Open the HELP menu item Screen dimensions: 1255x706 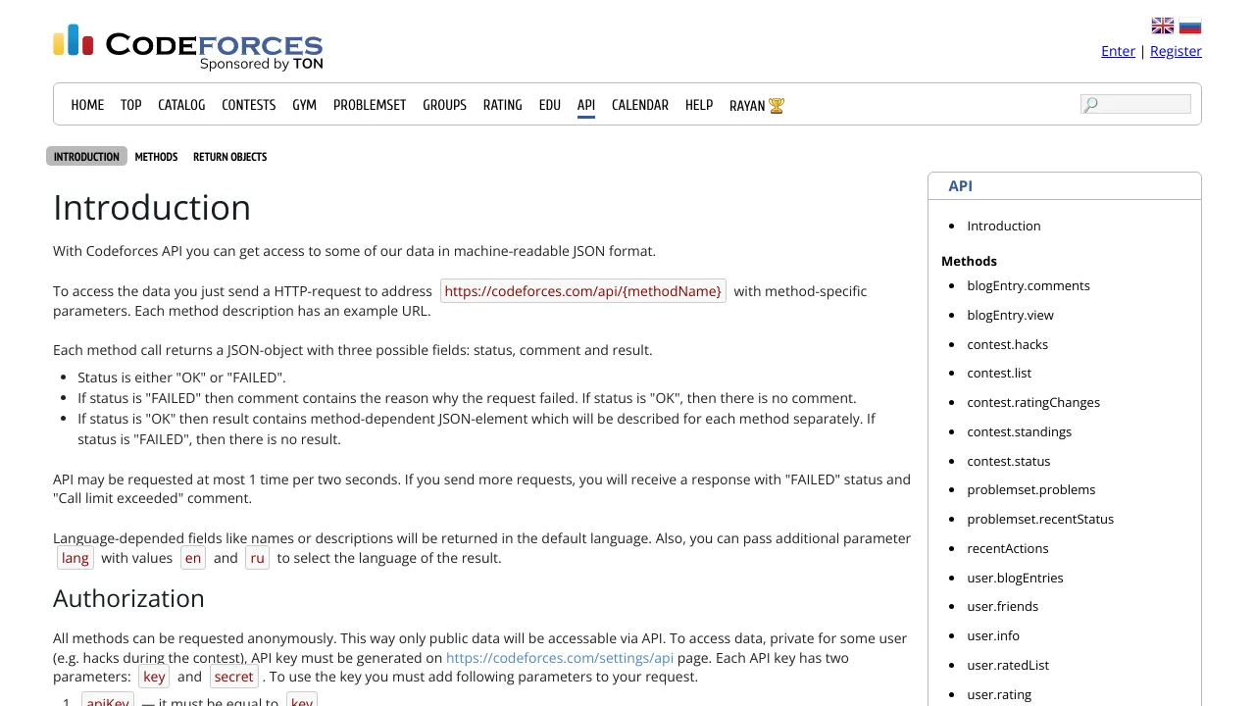[699, 105]
